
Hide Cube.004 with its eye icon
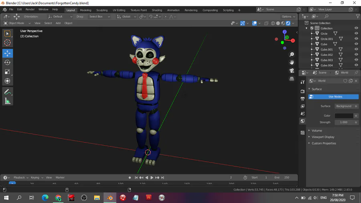click(x=356, y=65)
